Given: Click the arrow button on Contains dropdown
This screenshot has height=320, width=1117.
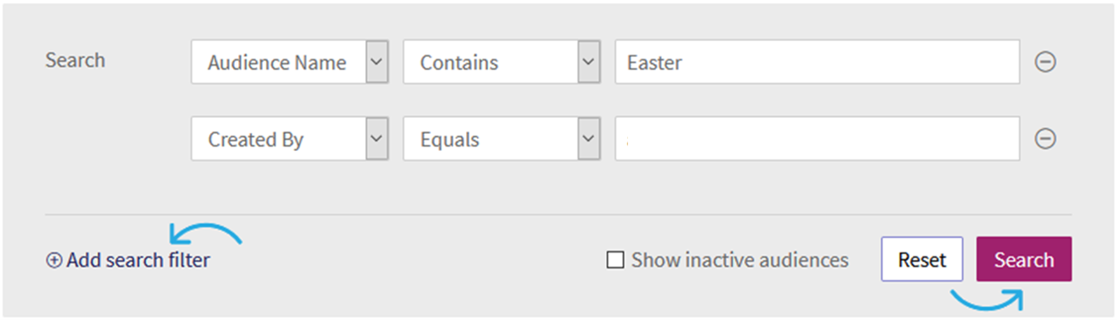Looking at the screenshot, I should [589, 62].
